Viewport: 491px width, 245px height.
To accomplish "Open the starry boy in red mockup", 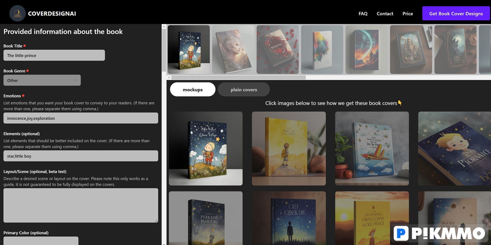I will pyautogui.click(x=206, y=149).
